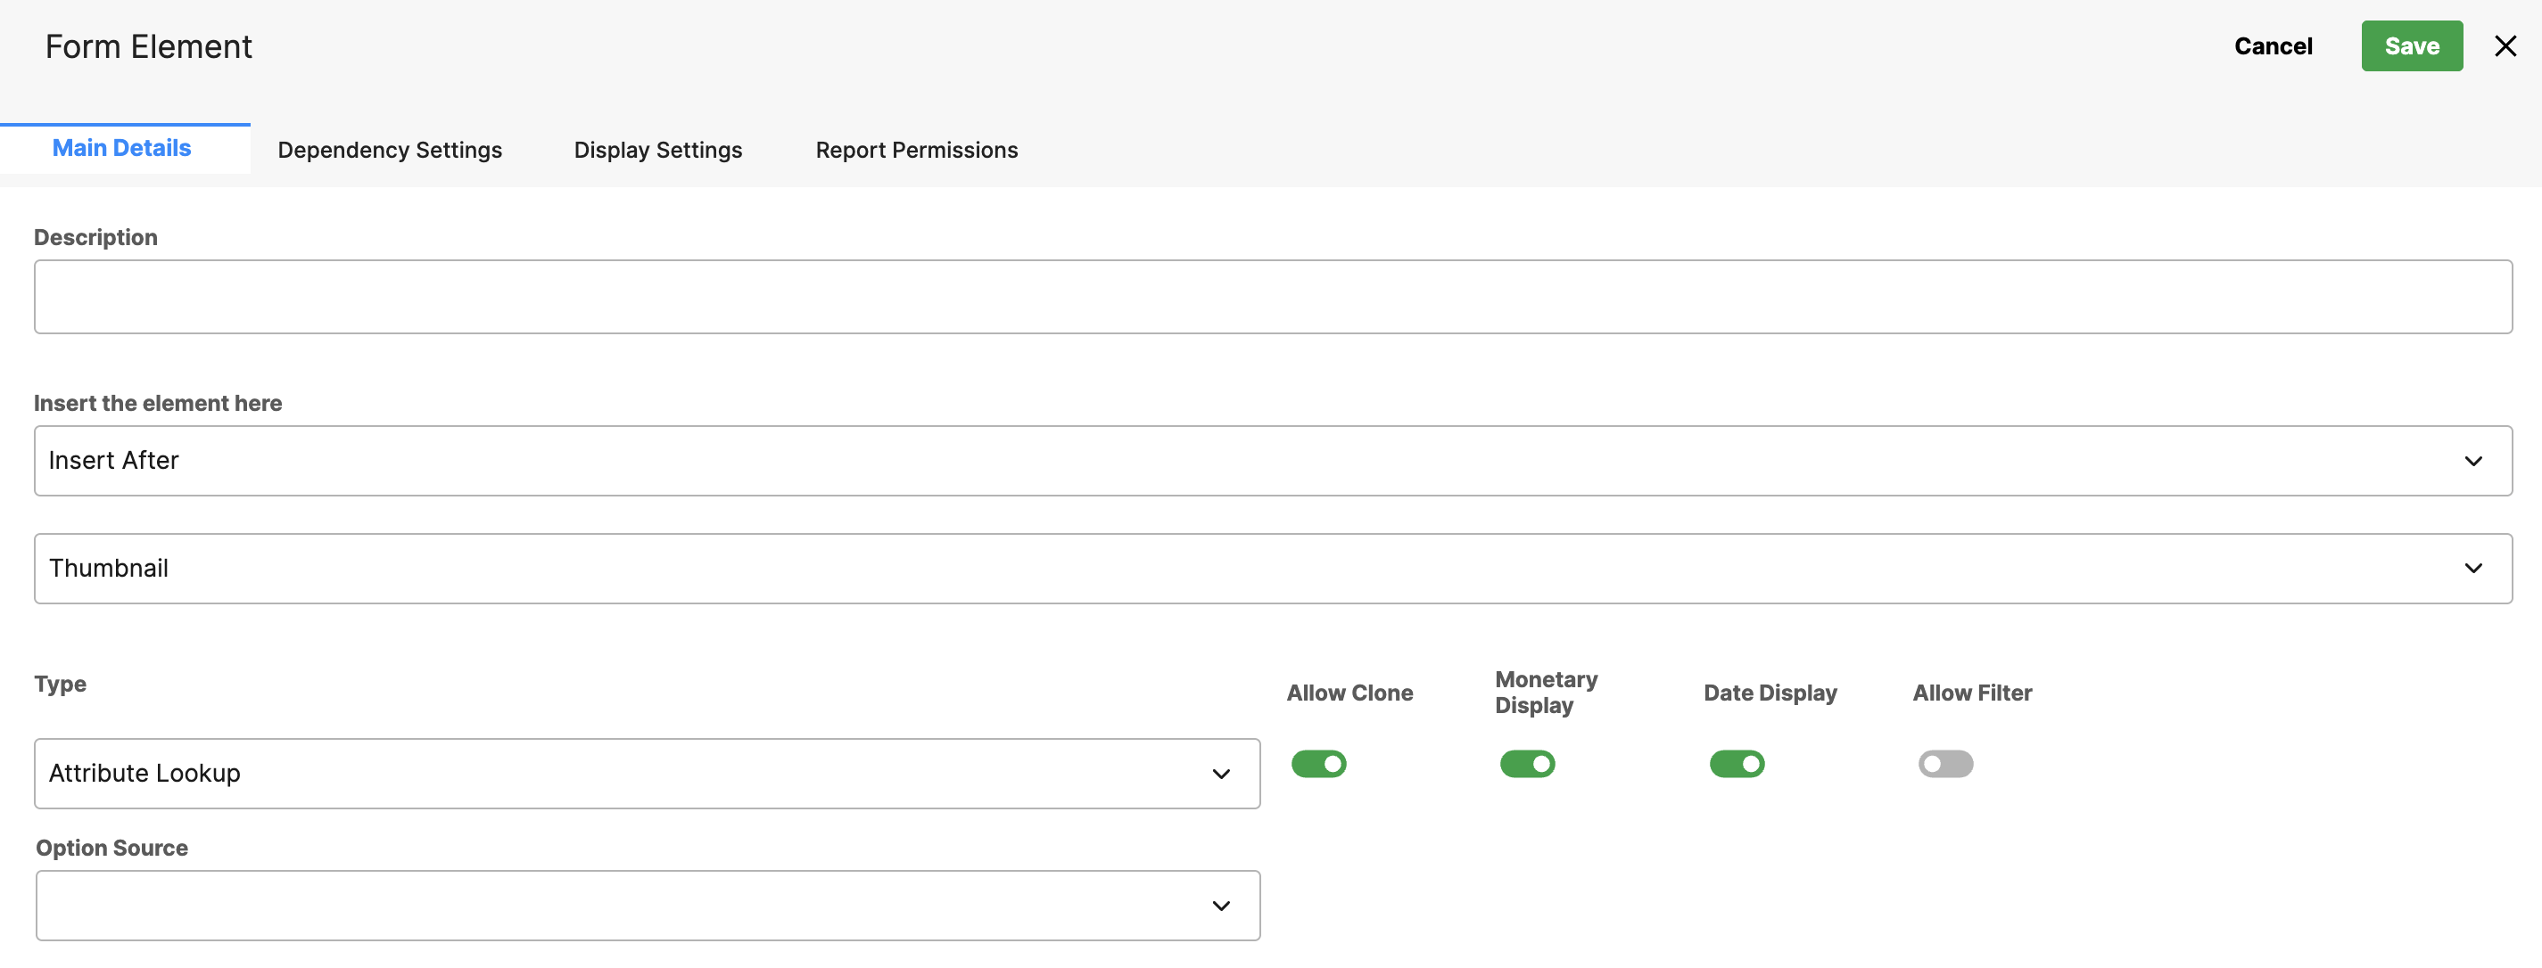Enable the Allow Filter toggle
Image resolution: width=2542 pixels, height=968 pixels.
(x=1945, y=764)
